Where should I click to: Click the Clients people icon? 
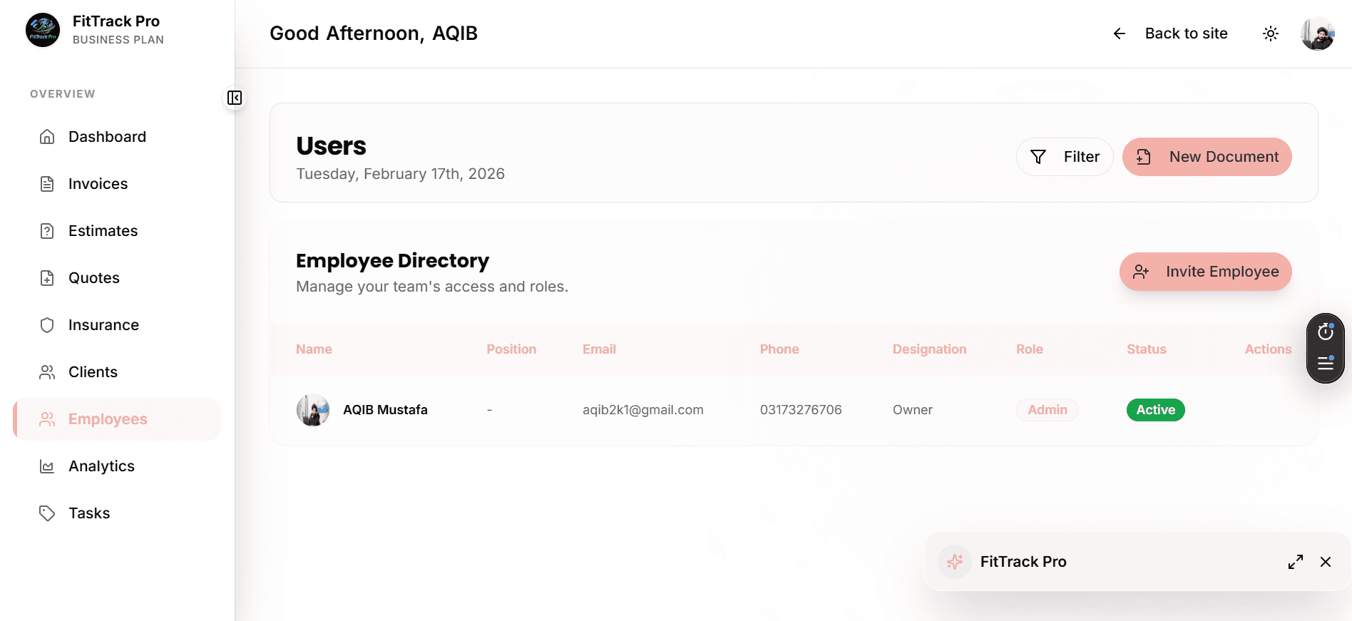click(x=47, y=372)
